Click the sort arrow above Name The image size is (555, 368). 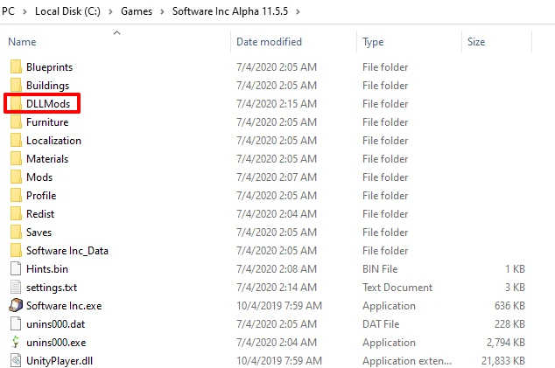[116, 33]
